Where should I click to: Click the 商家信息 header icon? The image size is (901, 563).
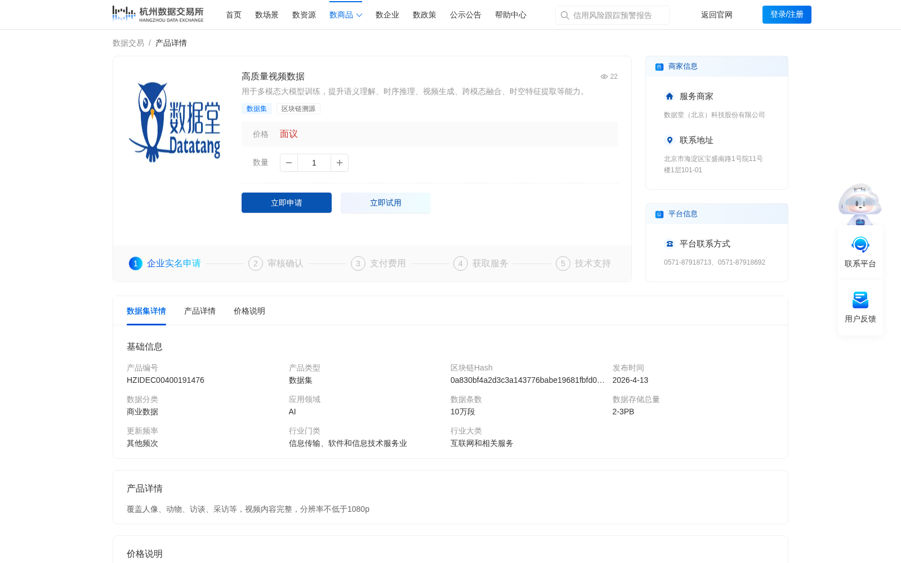pyautogui.click(x=659, y=67)
